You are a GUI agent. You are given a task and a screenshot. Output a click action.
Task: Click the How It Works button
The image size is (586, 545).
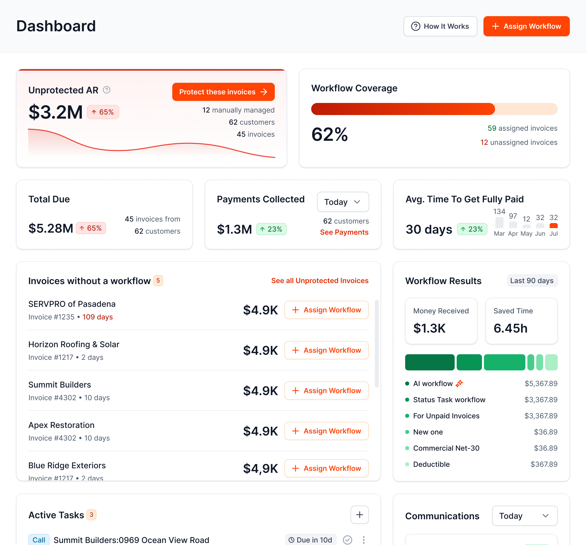coord(440,26)
